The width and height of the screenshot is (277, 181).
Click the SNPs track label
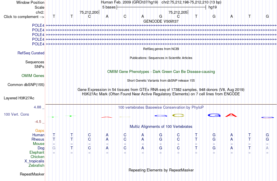(39, 67)
